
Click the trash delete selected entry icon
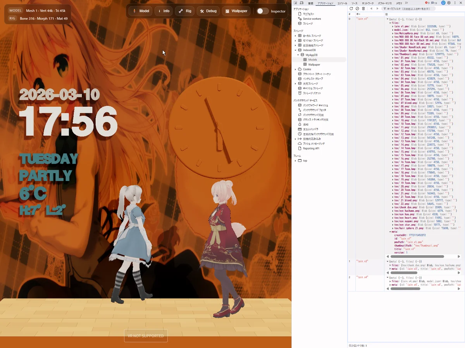coord(363,9)
